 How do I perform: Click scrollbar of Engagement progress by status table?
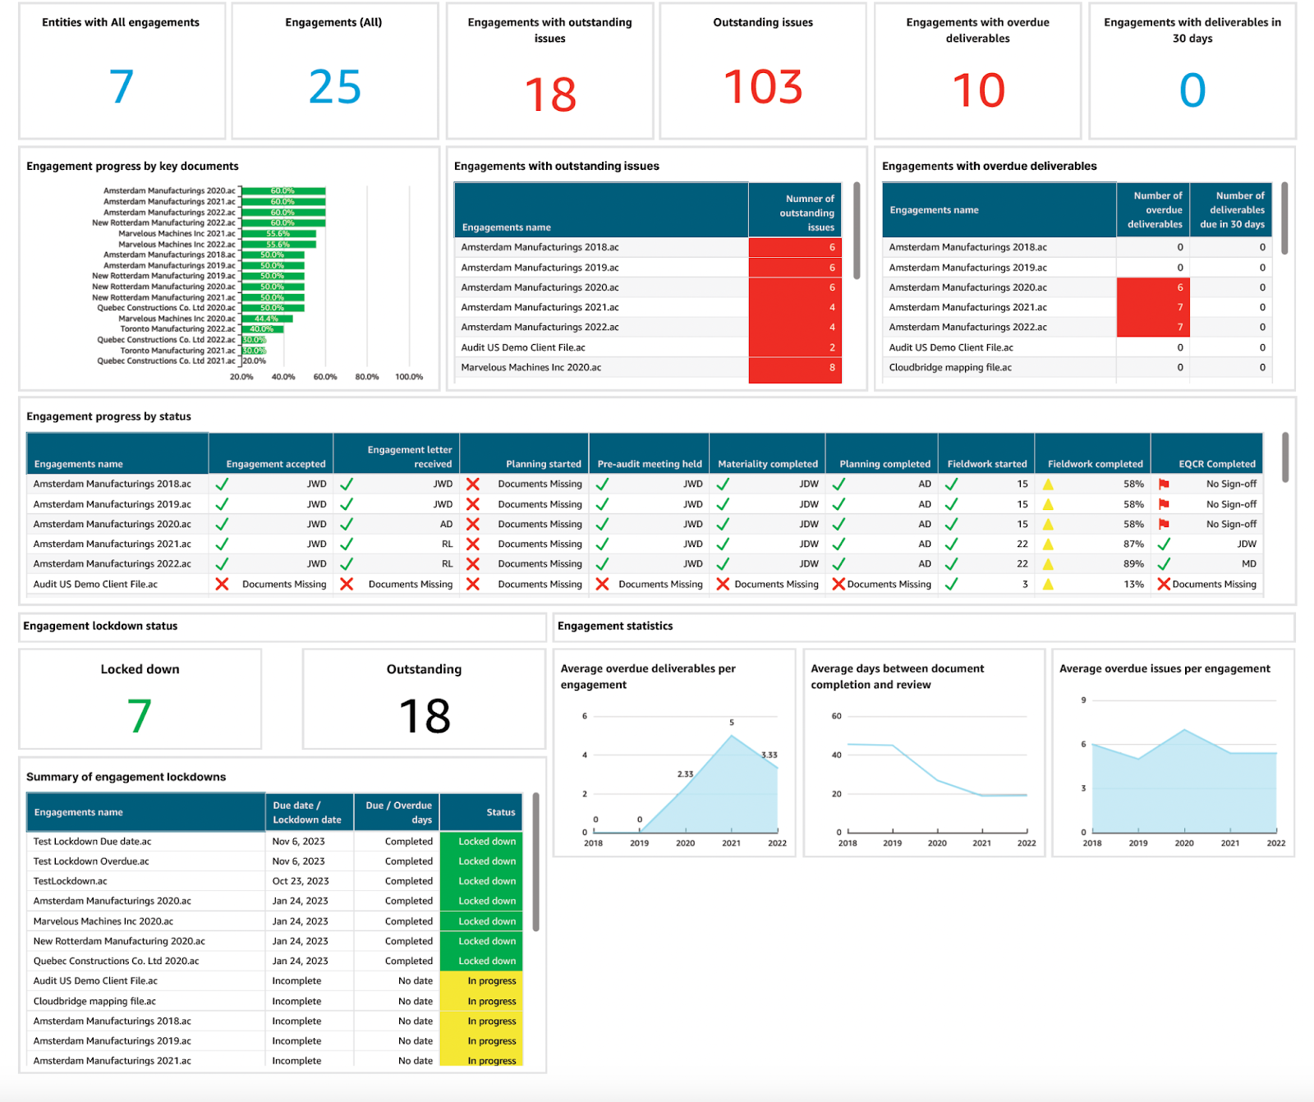(1285, 457)
